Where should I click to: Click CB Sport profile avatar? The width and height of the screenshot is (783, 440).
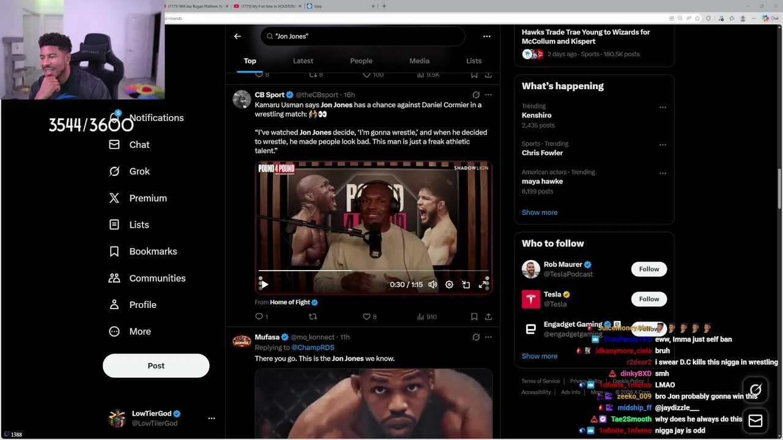point(242,99)
